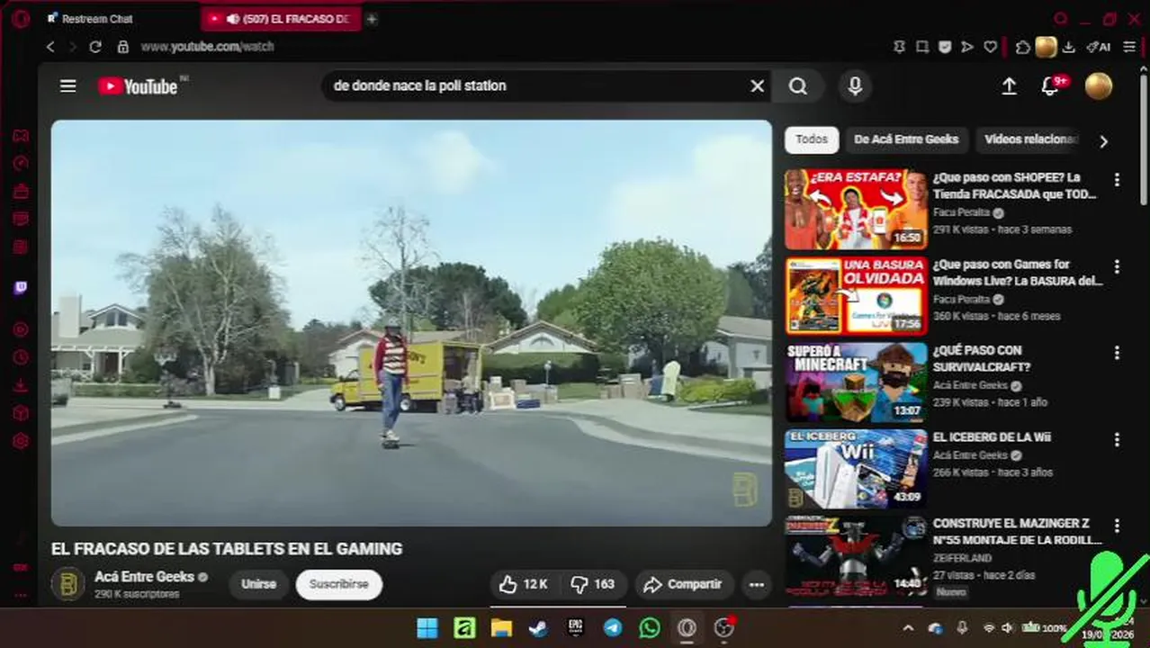The width and height of the screenshot is (1150, 648).
Task: Open a new browser tab with plus
Action: click(372, 19)
